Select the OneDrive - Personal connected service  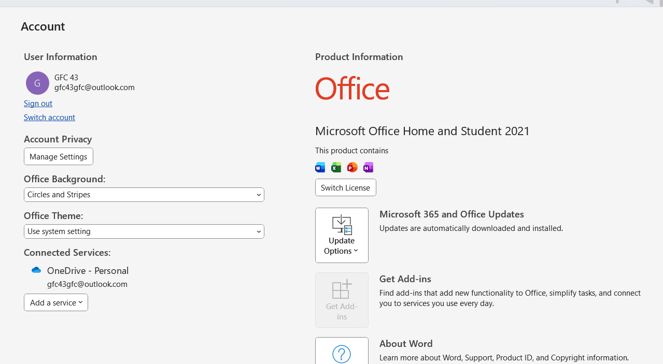[x=88, y=271]
